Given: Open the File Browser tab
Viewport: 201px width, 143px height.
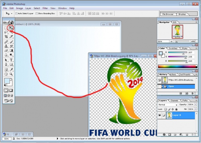Looking at the screenshot, I should point(168,14).
